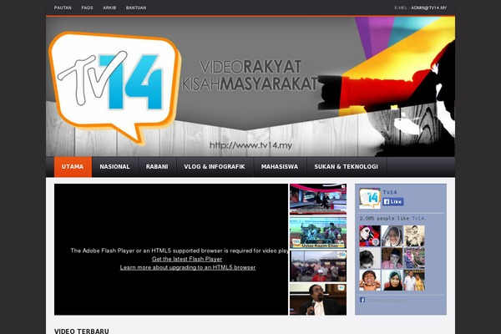501x334 pixels.
Task: Open the ARKIB link
Action: tap(109, 8)
